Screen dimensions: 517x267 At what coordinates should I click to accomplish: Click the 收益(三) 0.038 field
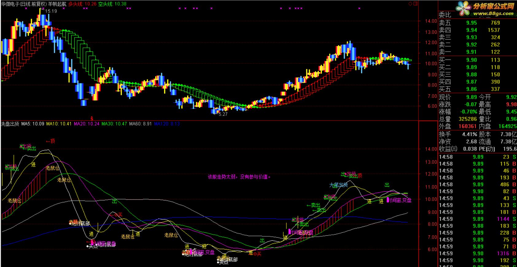click(x=458, y=149)
